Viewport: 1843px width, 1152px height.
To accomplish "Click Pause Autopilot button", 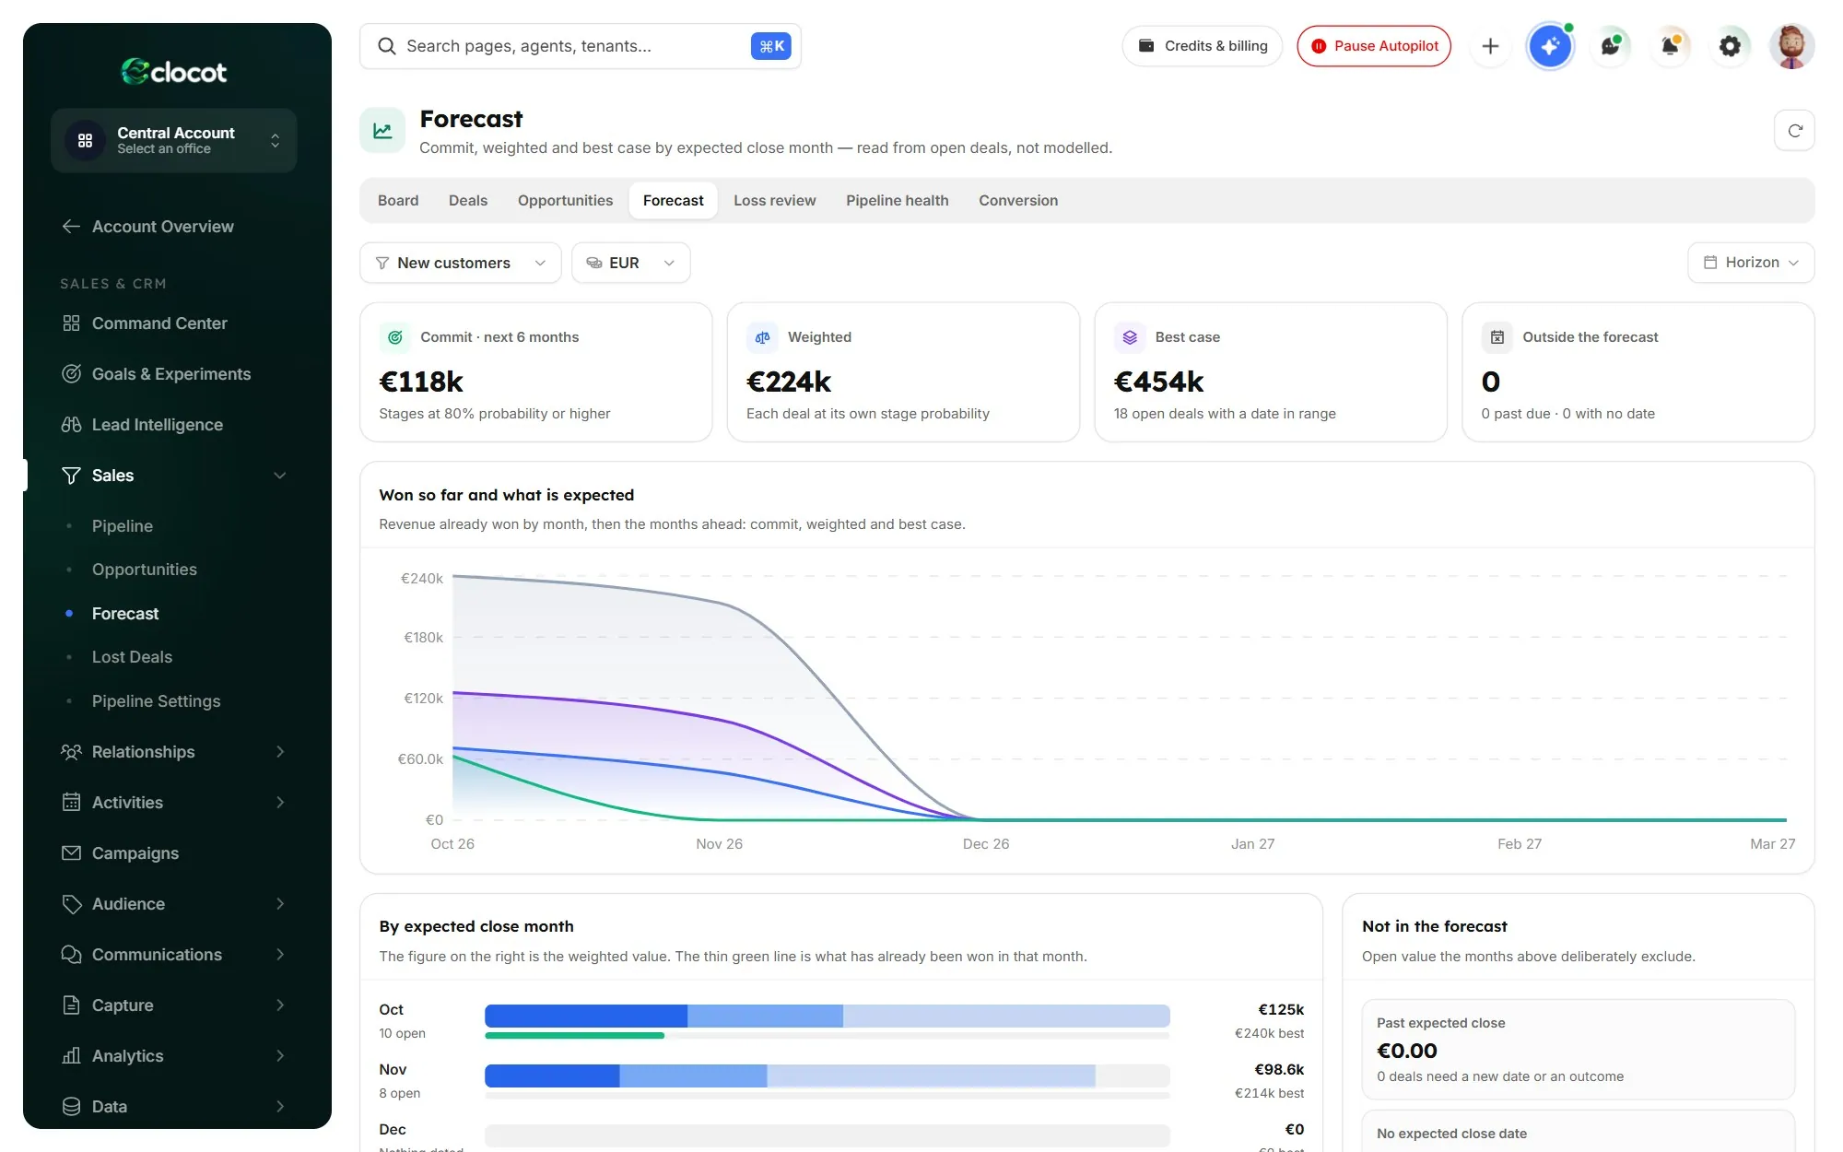I will click(x=1374, y=46).
